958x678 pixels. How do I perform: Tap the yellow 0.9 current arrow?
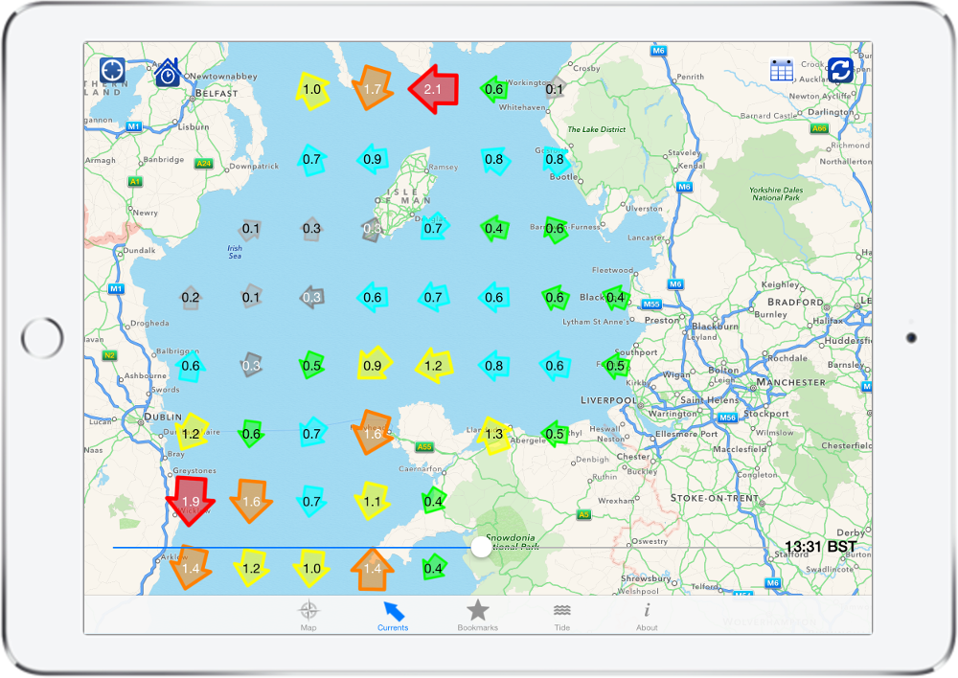tap(372, 366)
